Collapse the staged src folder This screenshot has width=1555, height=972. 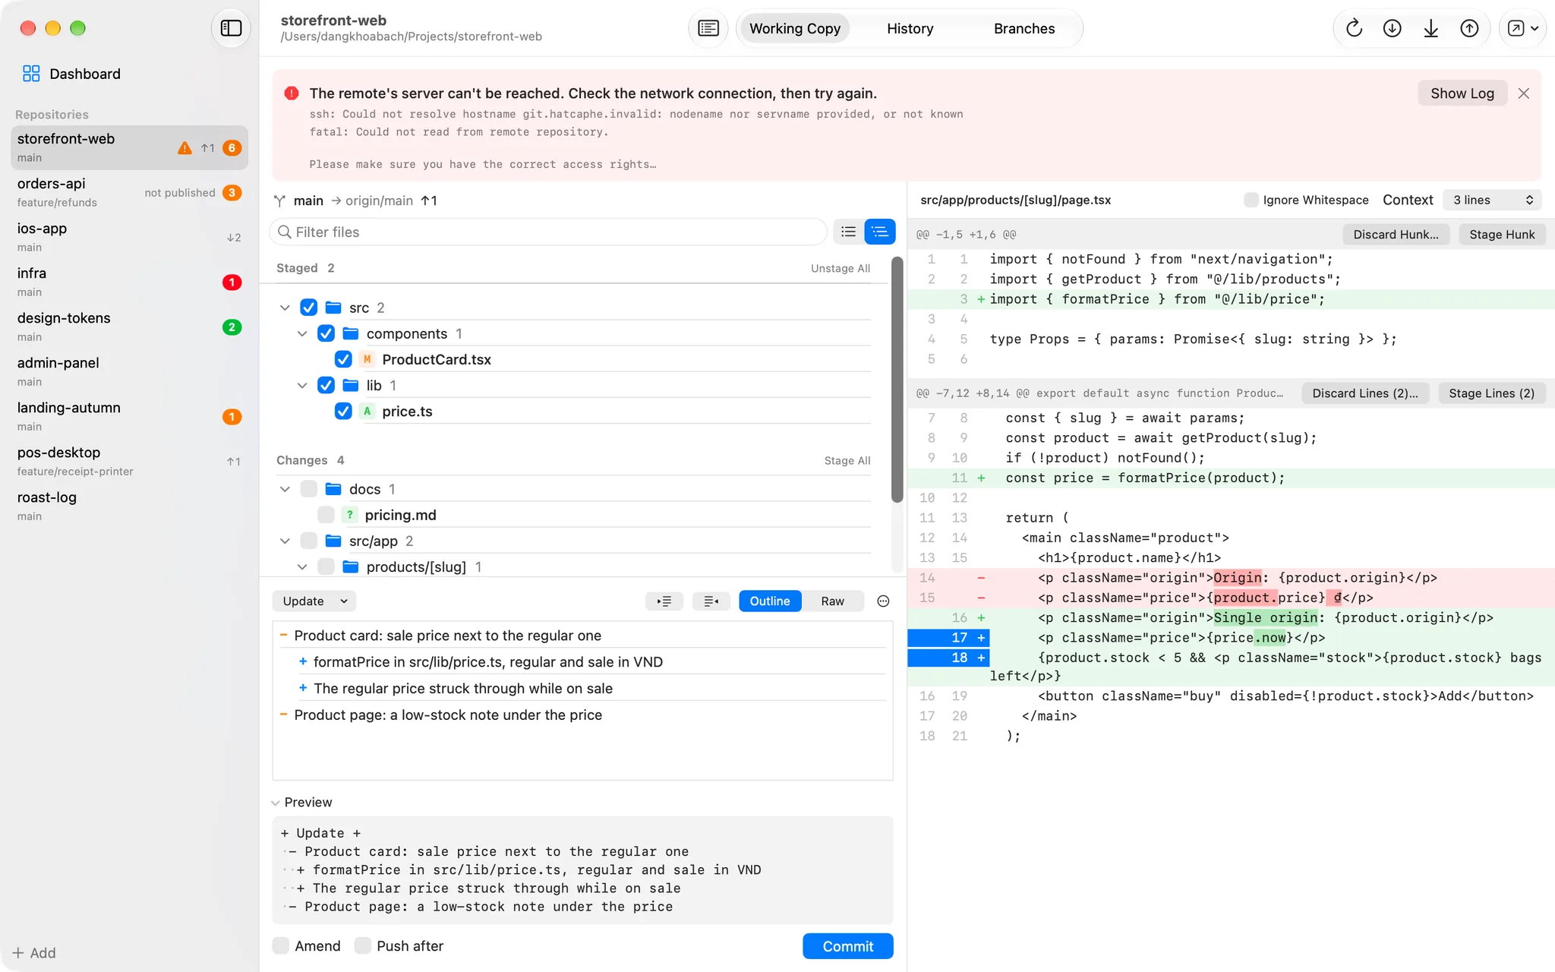[x=285, y=308]
